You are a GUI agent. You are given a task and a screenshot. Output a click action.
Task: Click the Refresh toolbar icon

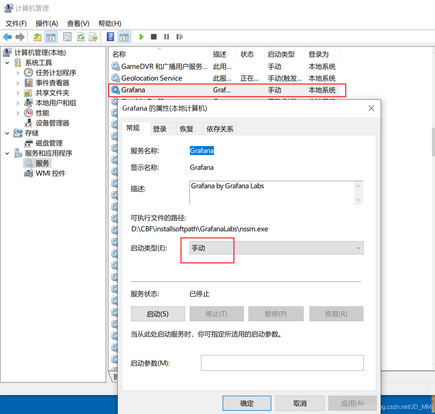pyautogui.click(x=81, y=37)
